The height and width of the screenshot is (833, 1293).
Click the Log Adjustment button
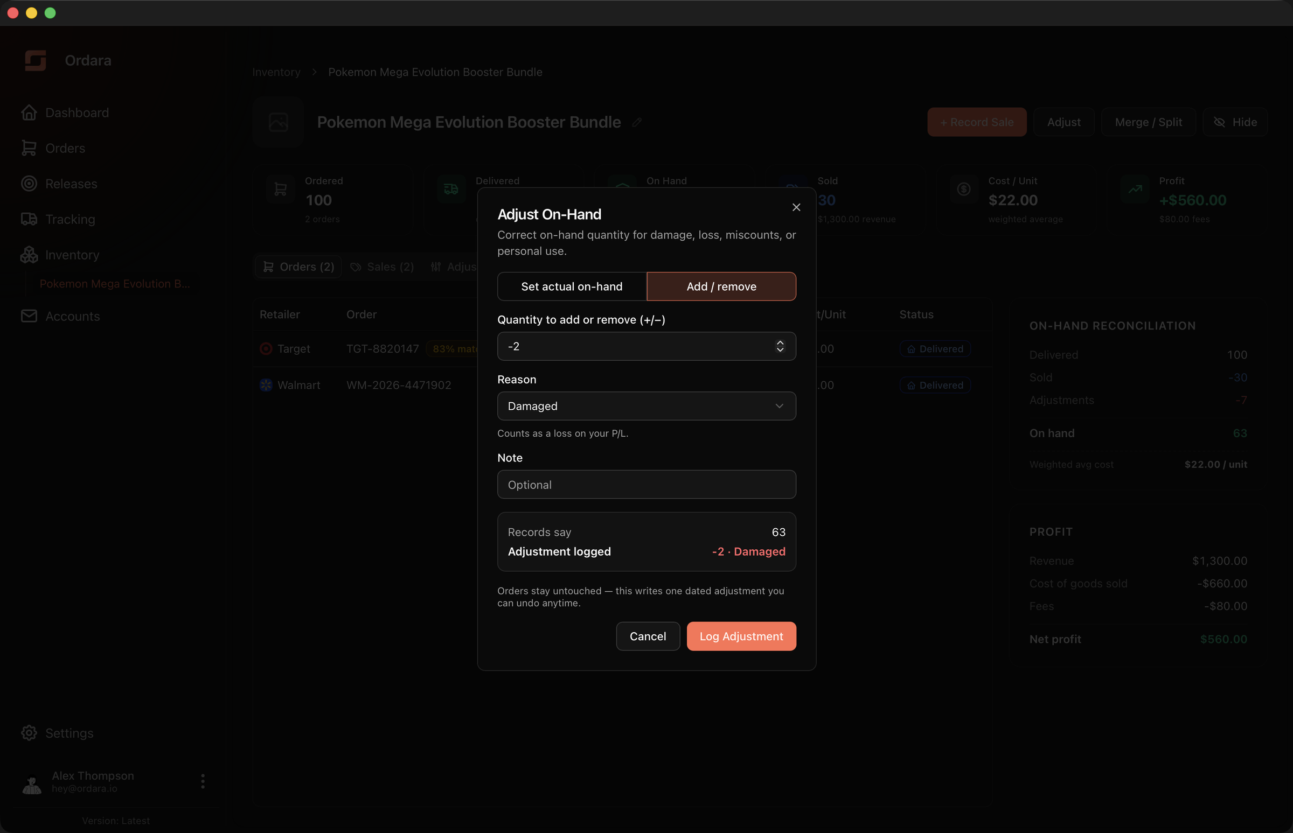tap(741, 636)
